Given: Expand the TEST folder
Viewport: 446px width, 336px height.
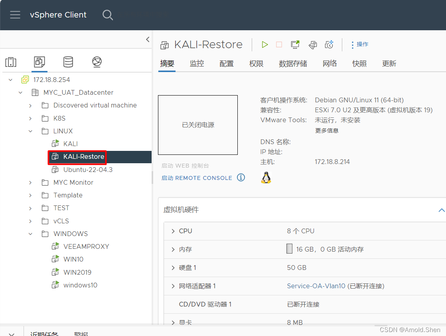Looking at the screenshot, I should (30, 208).
